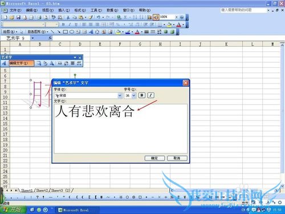Open the 格式 Format menu
This screenshot has width=285, height=214.
coord(80,10)
